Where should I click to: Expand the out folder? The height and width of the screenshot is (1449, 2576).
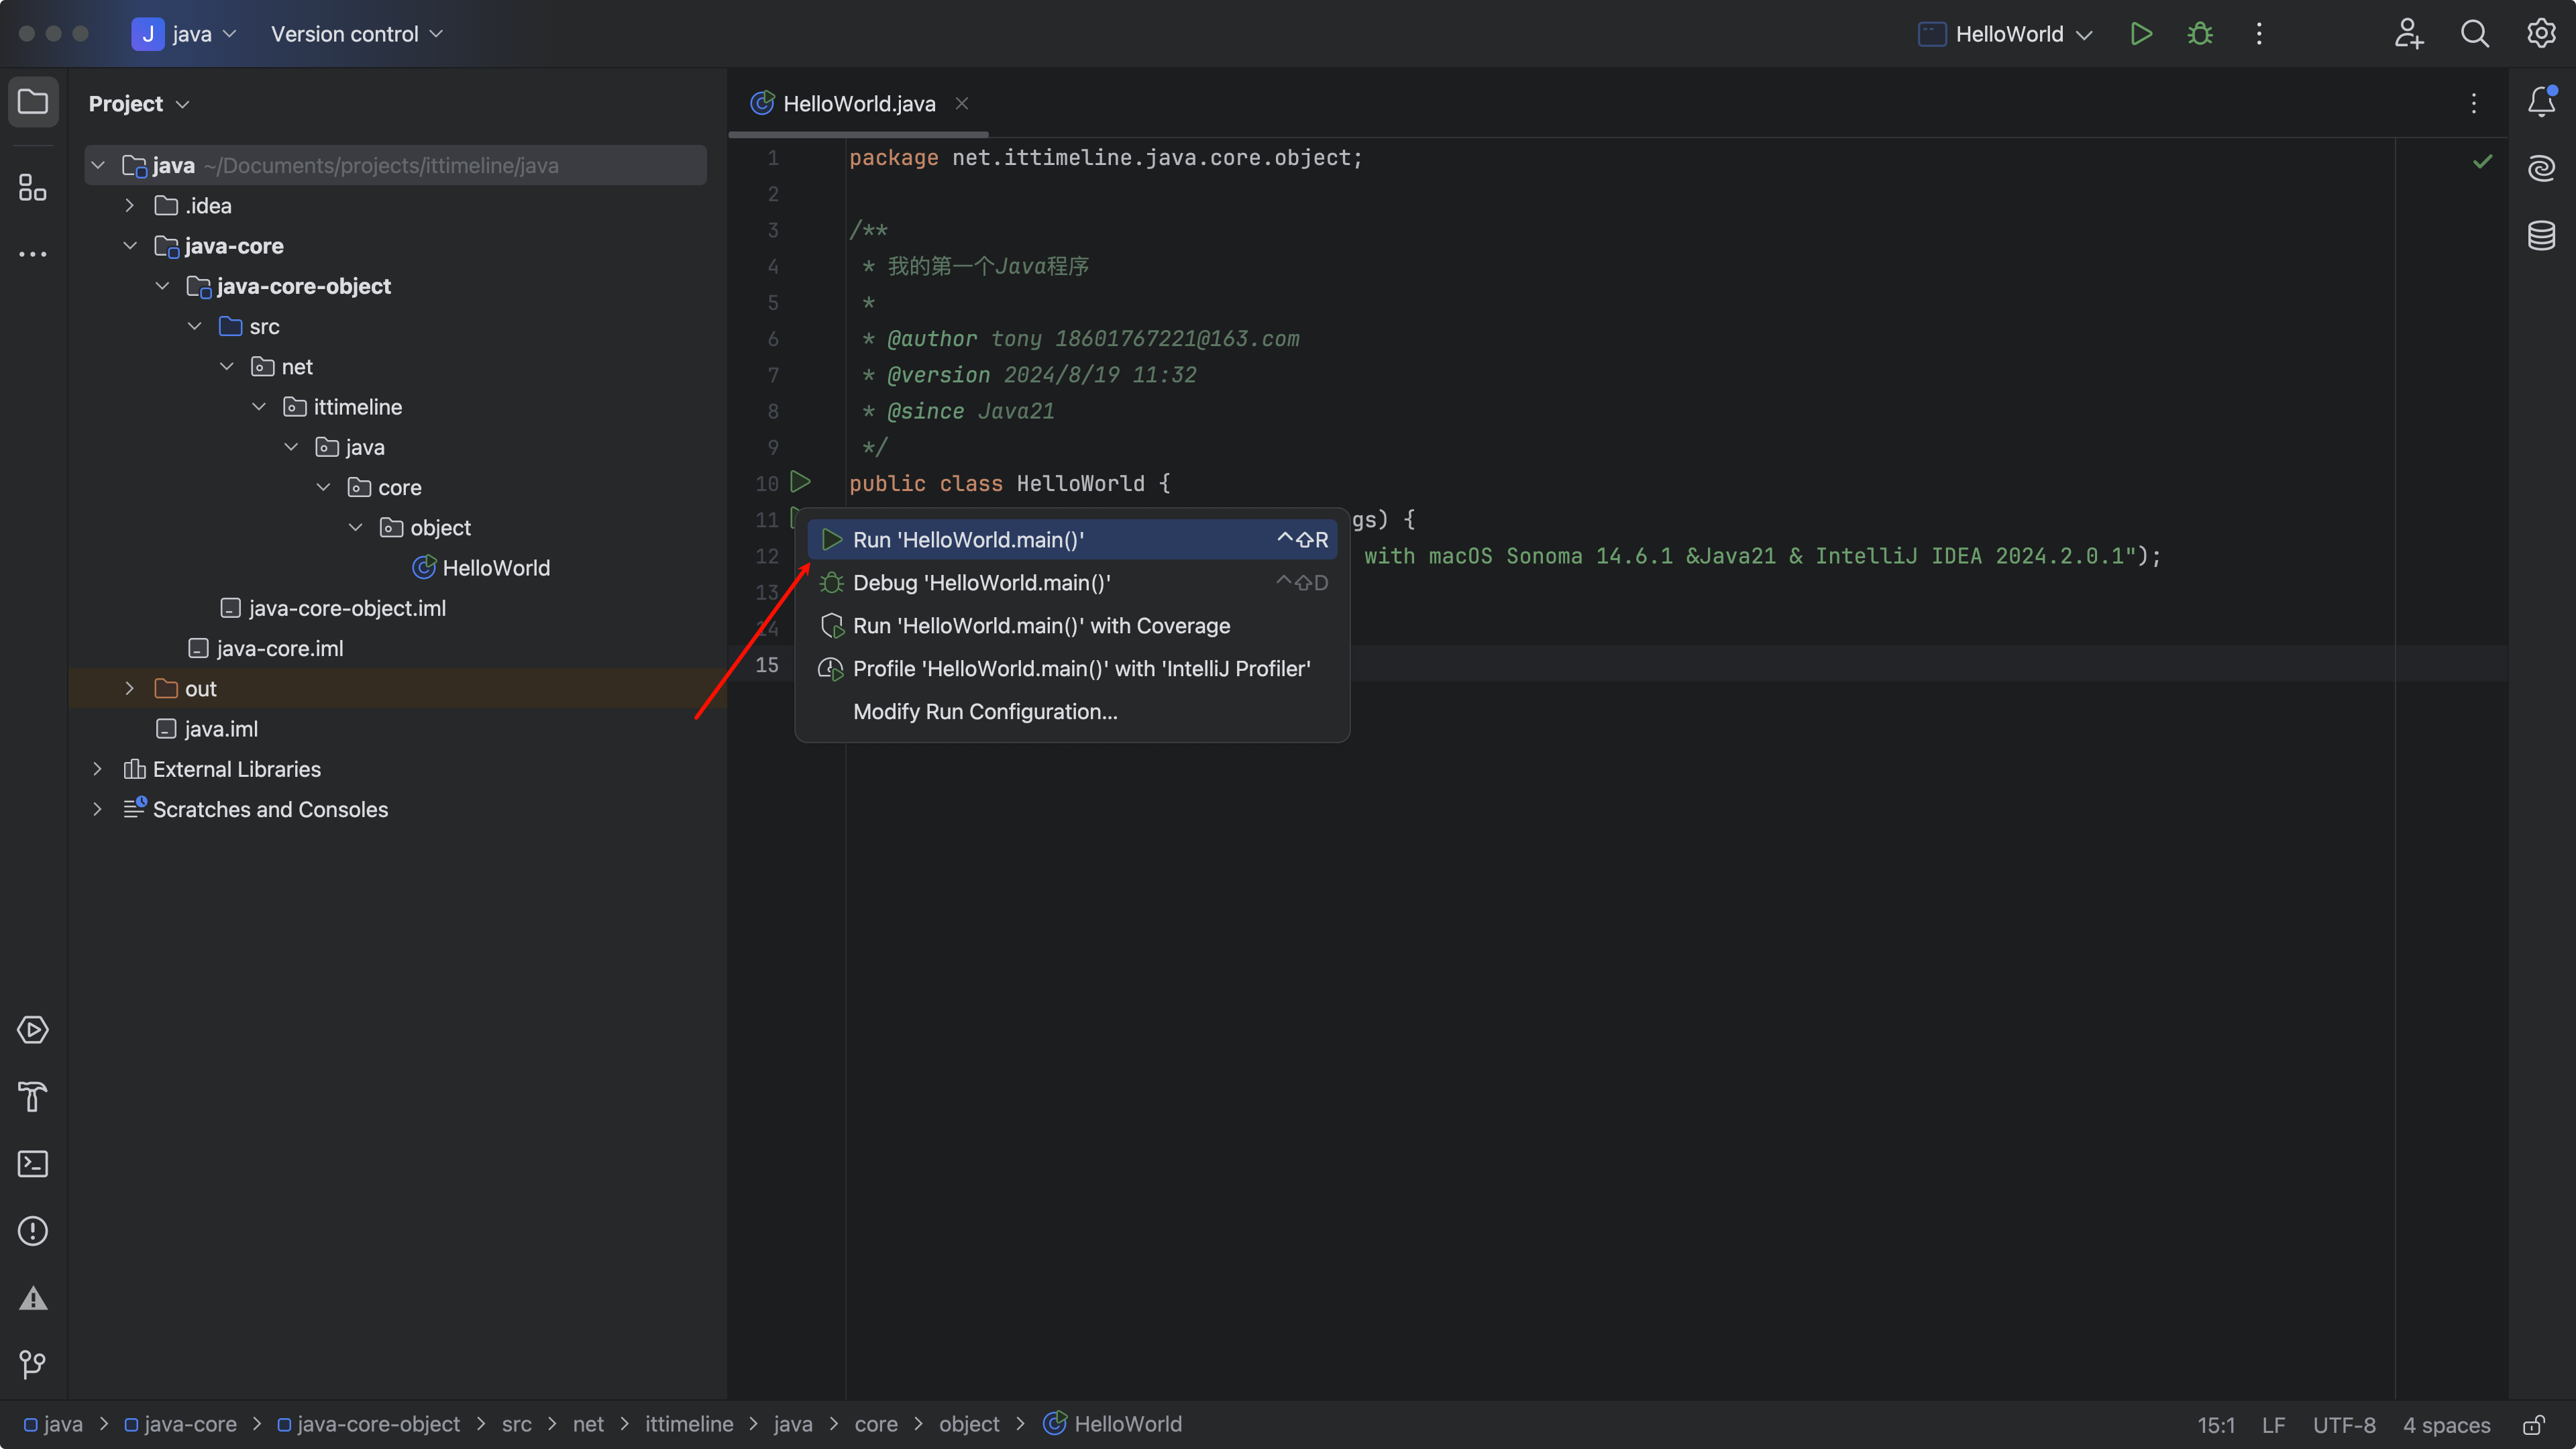129,689
